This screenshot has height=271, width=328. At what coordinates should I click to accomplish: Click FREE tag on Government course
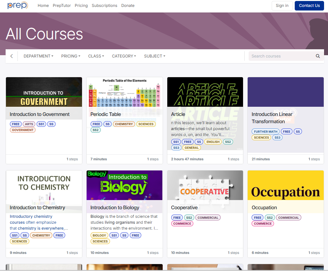click(16, 124)
